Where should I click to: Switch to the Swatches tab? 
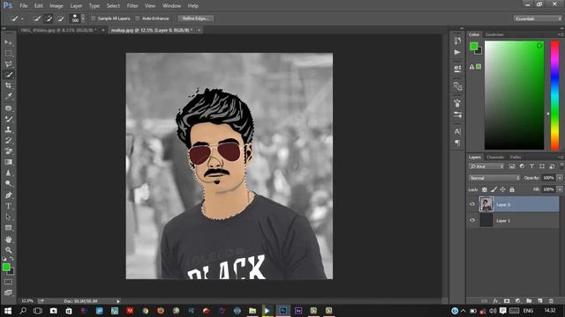click(494, 34)
